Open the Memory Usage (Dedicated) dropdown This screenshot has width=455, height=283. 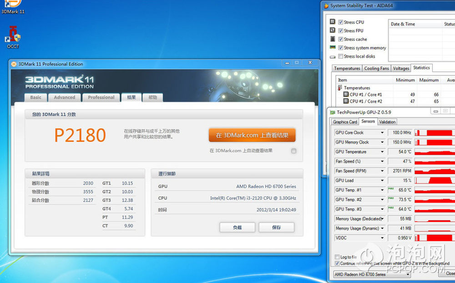click(382, 218)
